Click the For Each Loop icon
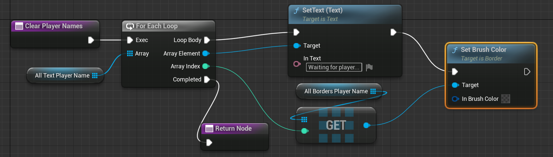This screenshot has width=553, height=157. pos(130,26)
